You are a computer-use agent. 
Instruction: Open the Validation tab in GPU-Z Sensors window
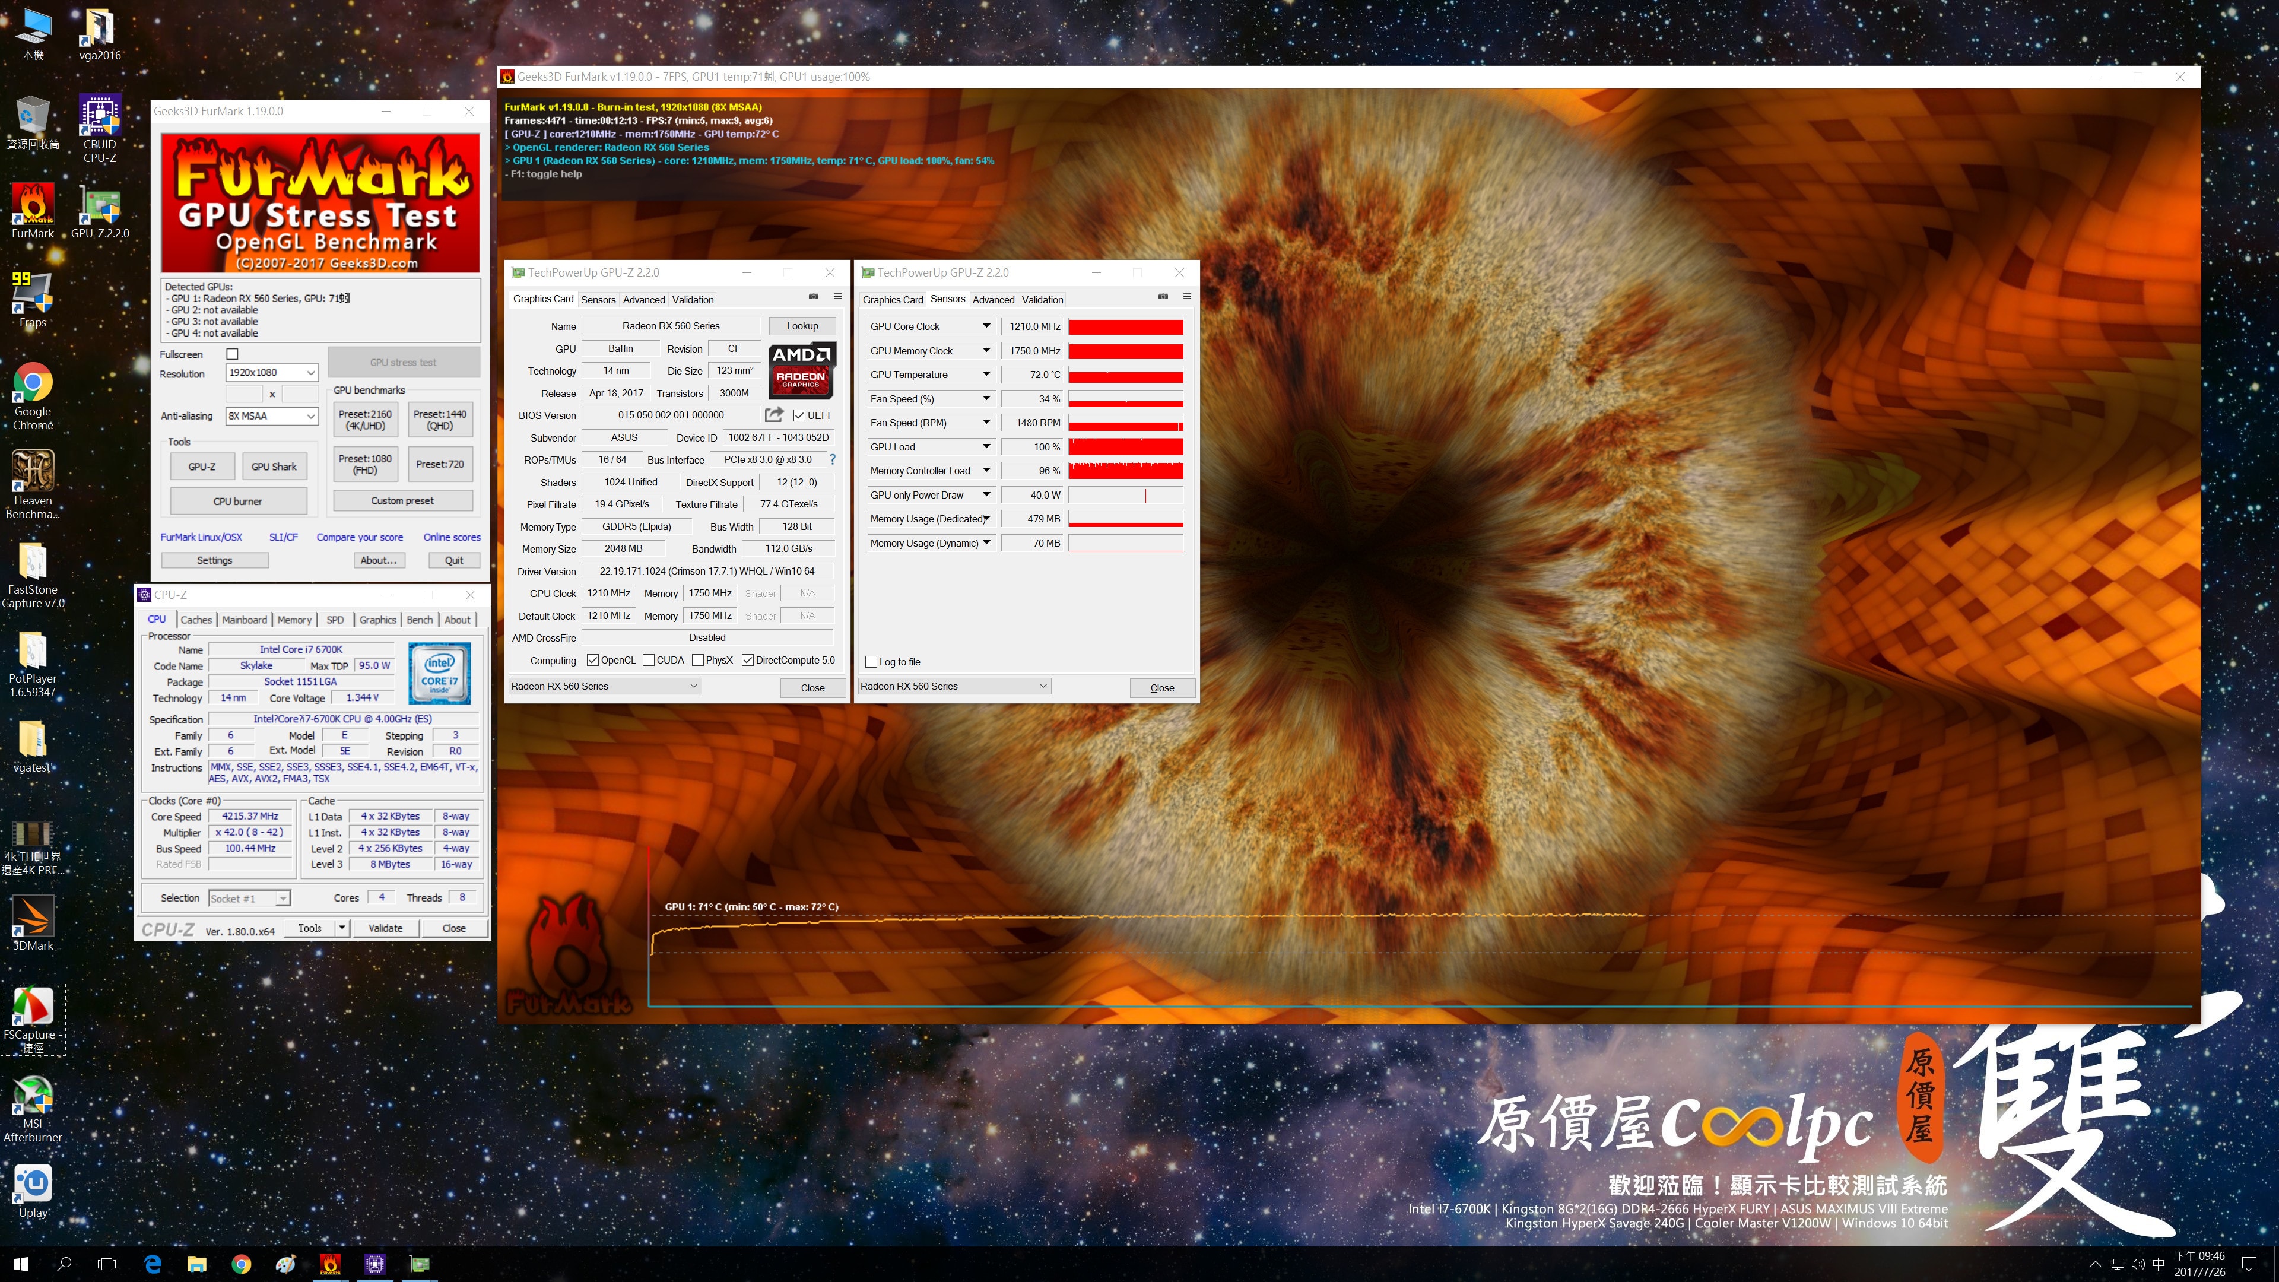pos(1042,300)
